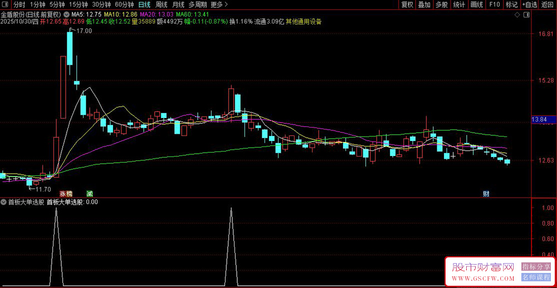This screenshot has width=557, height=288.
Task: Switch to 5分钟 timeframe
Action: (x=57, y=4)
